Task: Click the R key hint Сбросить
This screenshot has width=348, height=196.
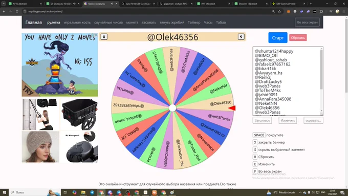Action: [255, 157]
